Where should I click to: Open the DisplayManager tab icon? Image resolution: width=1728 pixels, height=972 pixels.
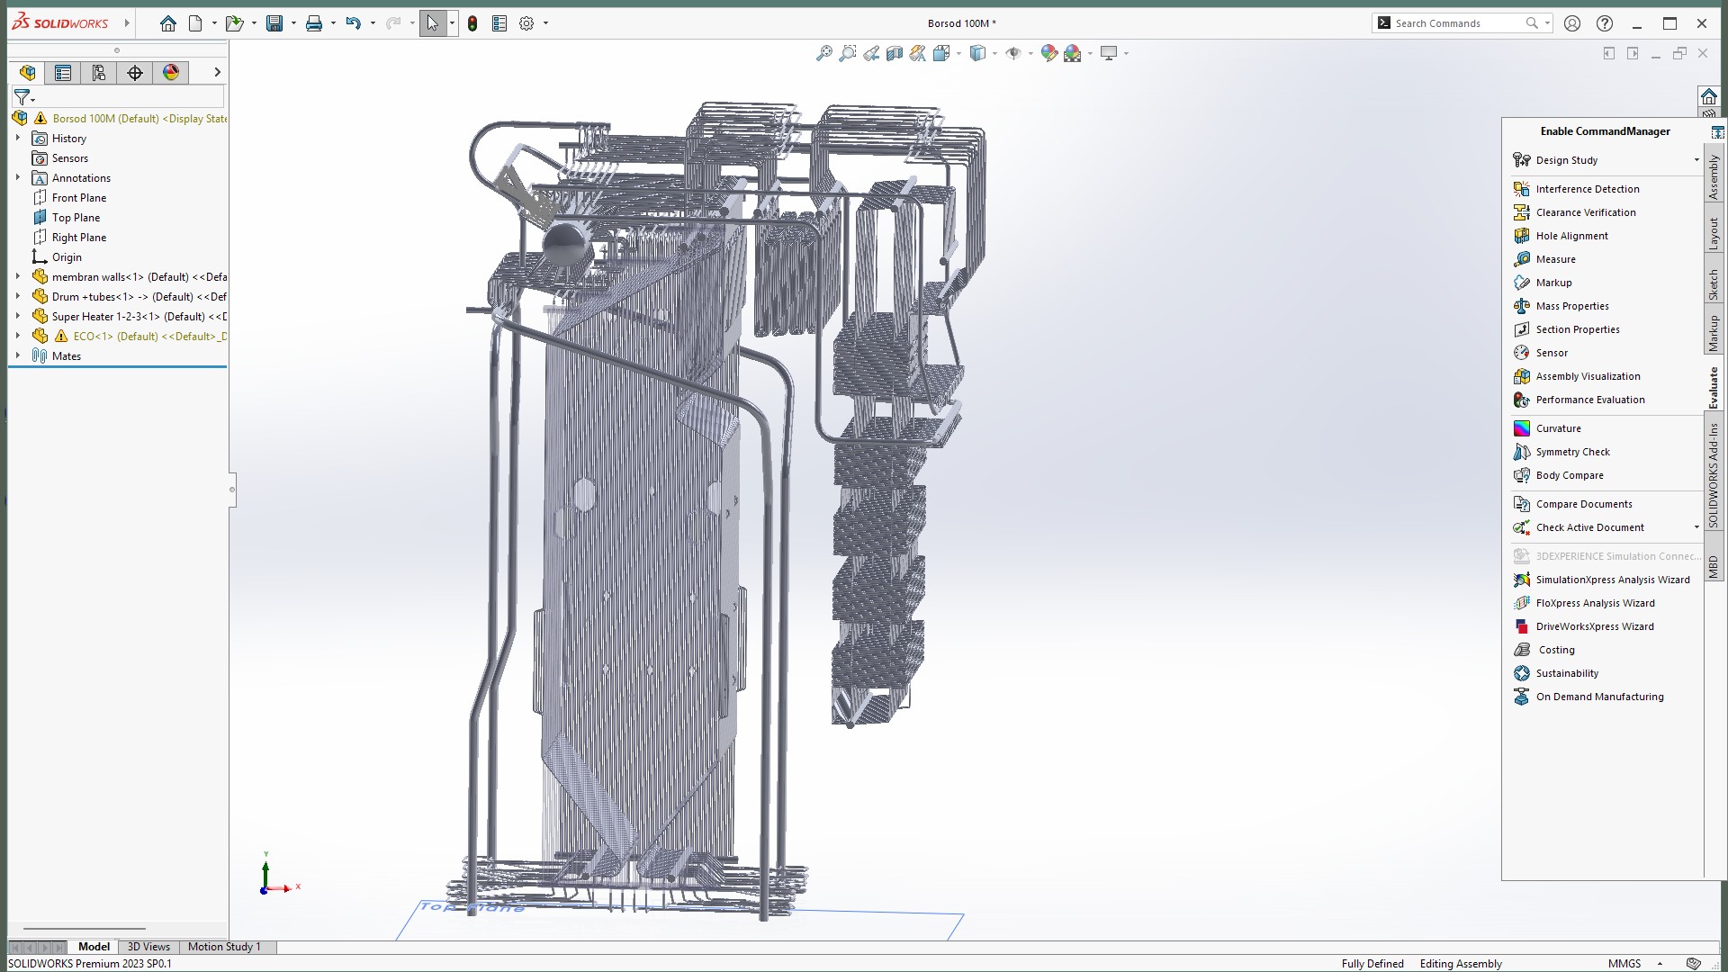pos(171,73)
